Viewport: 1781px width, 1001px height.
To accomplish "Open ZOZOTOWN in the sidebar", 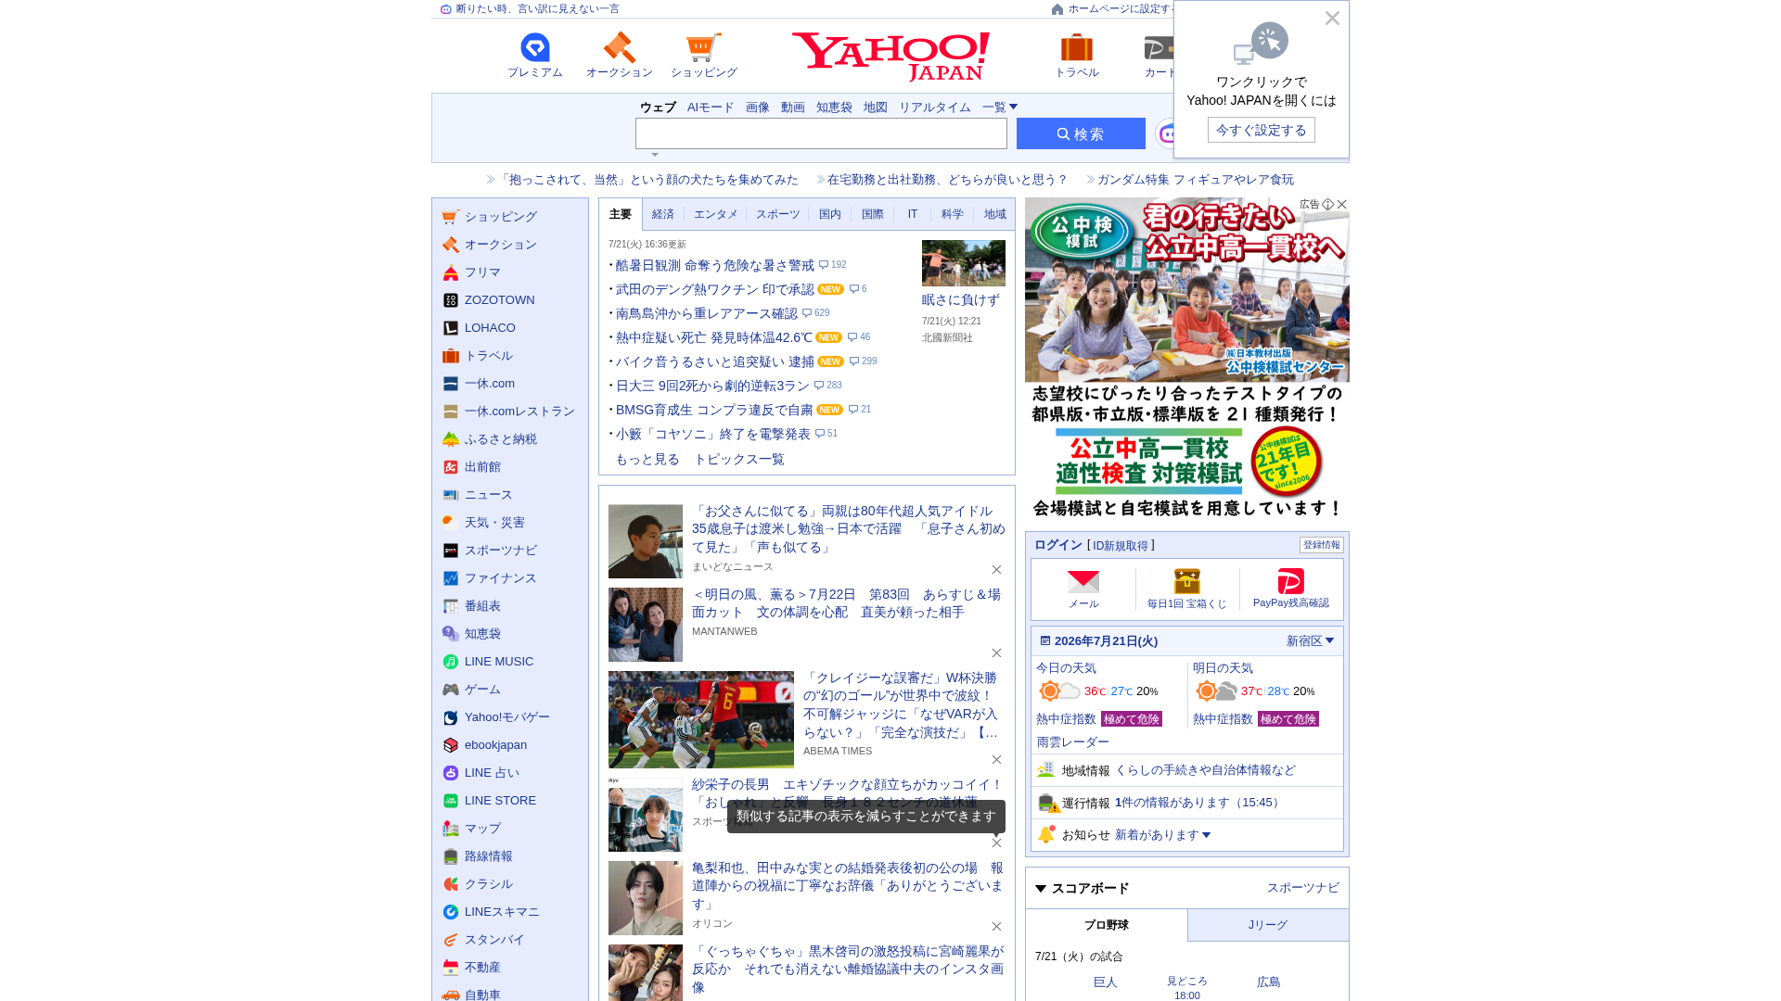I will (x=499, y=300).
